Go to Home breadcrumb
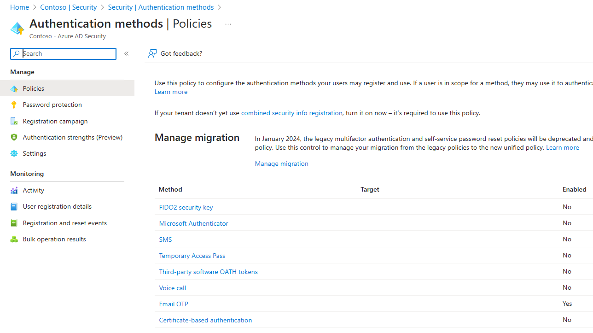The height and width of the screenshot is (333, 593). tap(19, 7)
